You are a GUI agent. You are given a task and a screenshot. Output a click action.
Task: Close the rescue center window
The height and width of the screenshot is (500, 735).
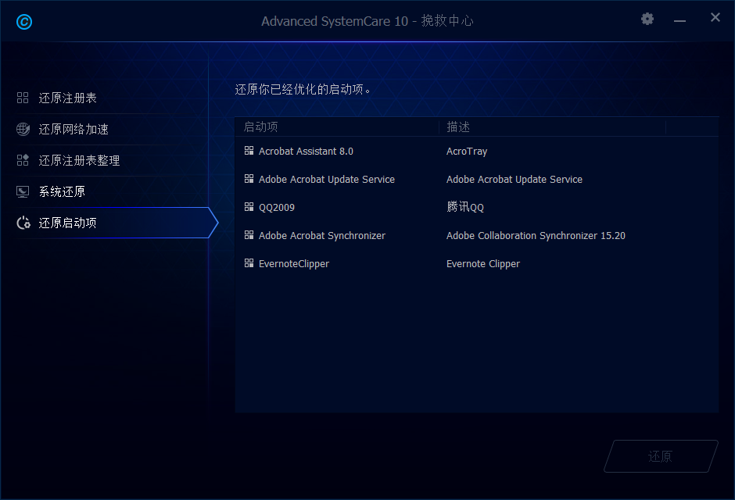715,17
